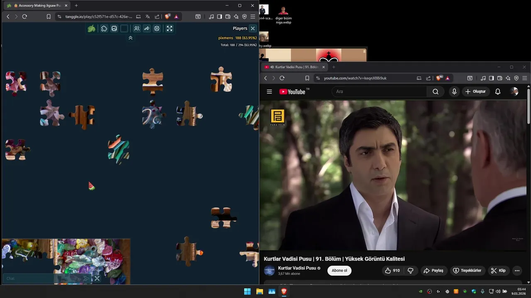Open the YouTube guide hamburger menu
The height and width of the screenshot is (298, 531).
[269, 91]
